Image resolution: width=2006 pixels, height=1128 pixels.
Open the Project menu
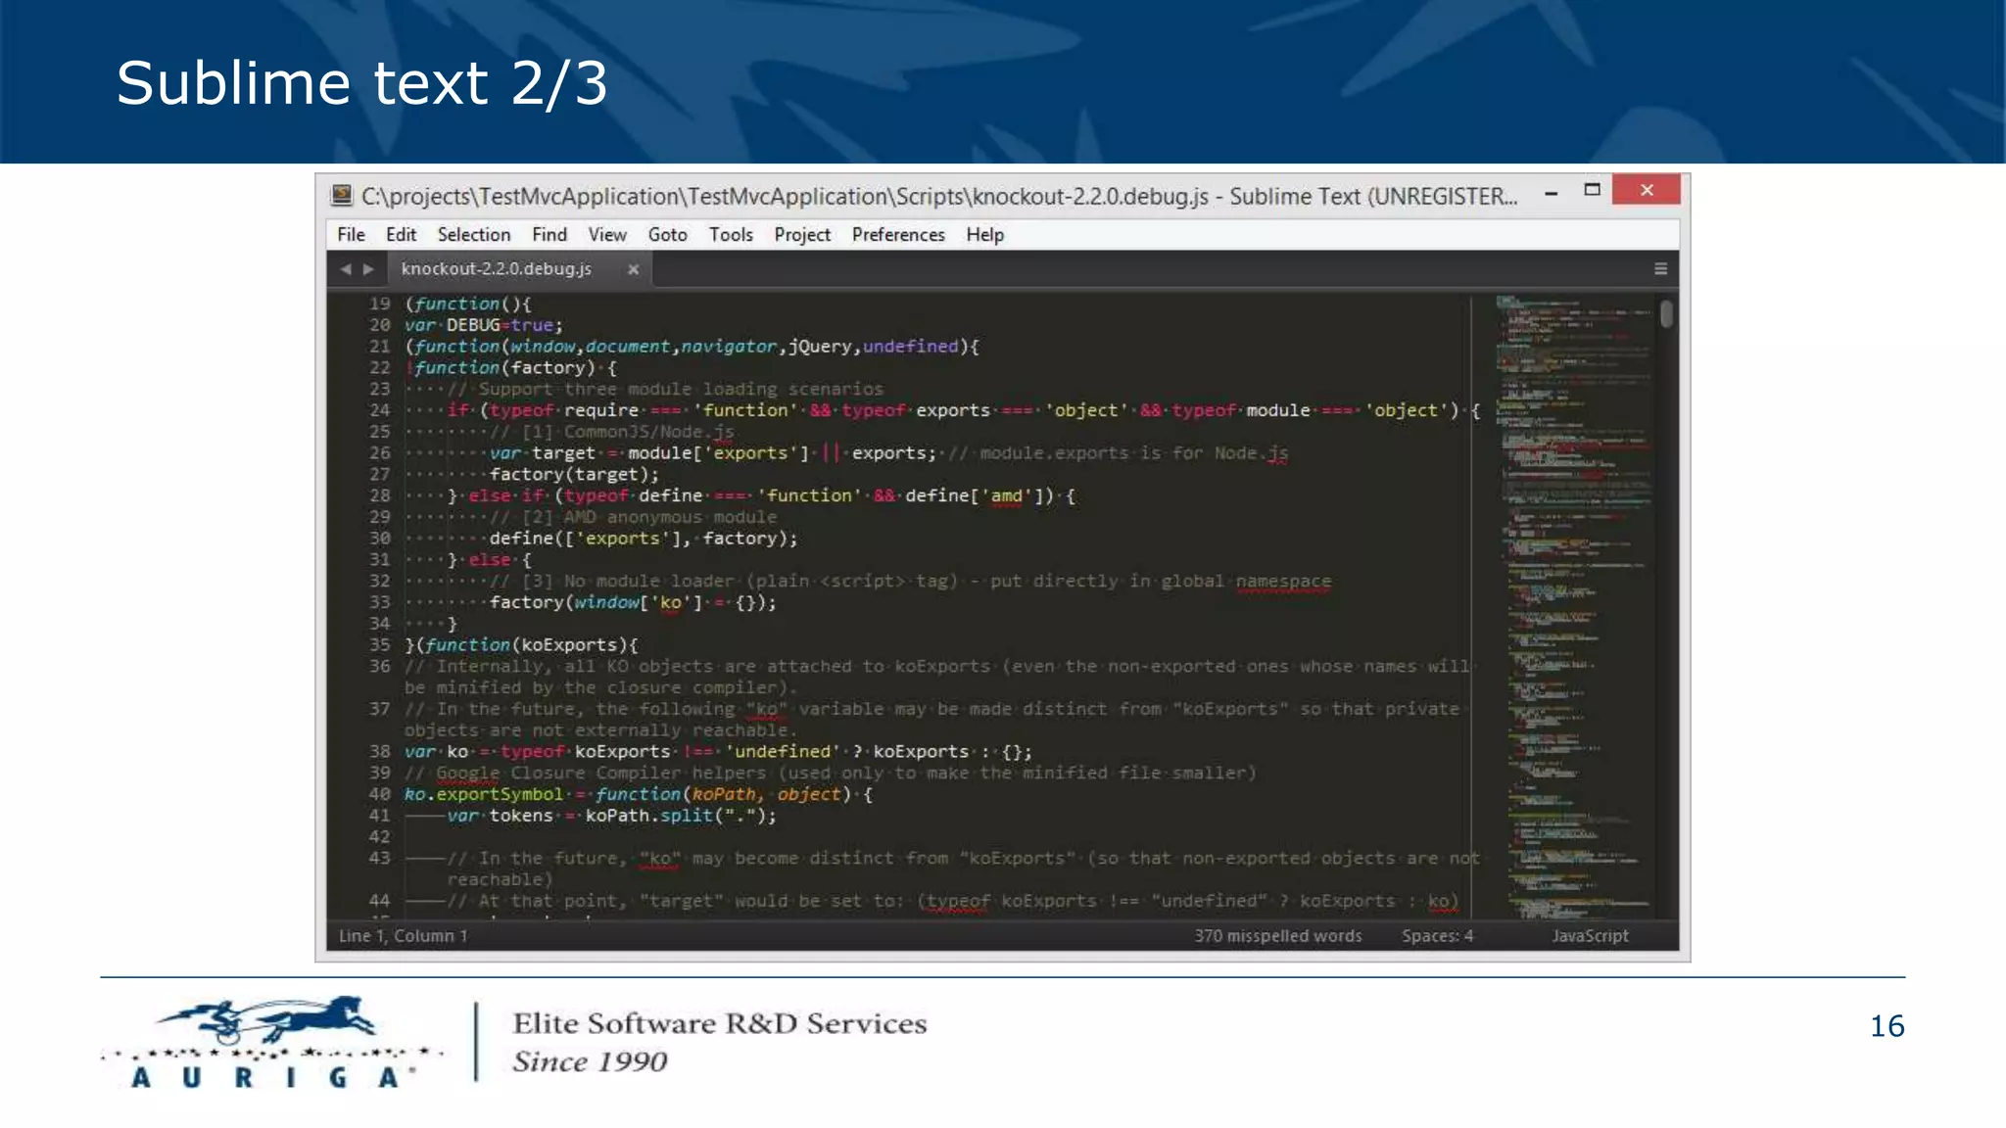[802, 235]
